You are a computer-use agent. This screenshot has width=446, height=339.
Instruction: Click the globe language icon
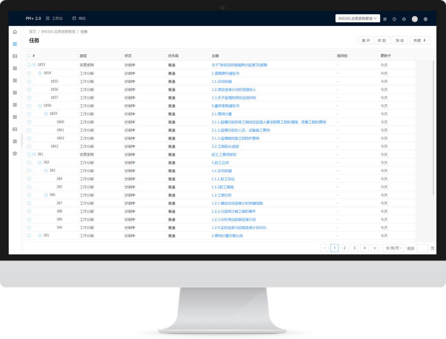tap(426, 19)
